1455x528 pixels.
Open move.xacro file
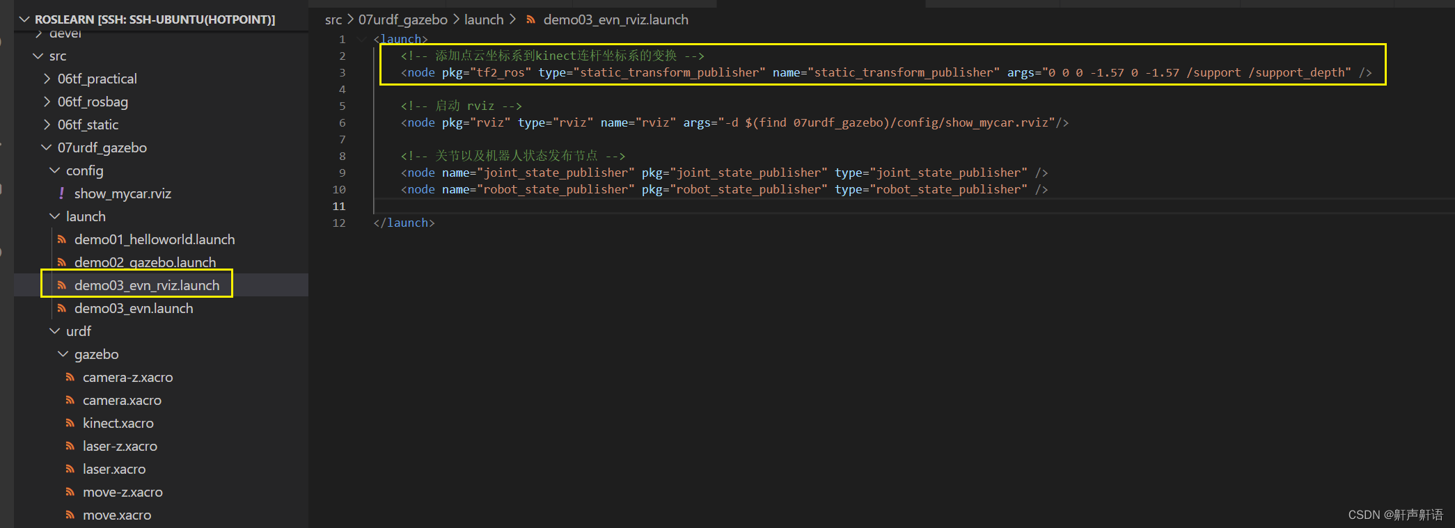pyautogui.click(x=117, y=515)
